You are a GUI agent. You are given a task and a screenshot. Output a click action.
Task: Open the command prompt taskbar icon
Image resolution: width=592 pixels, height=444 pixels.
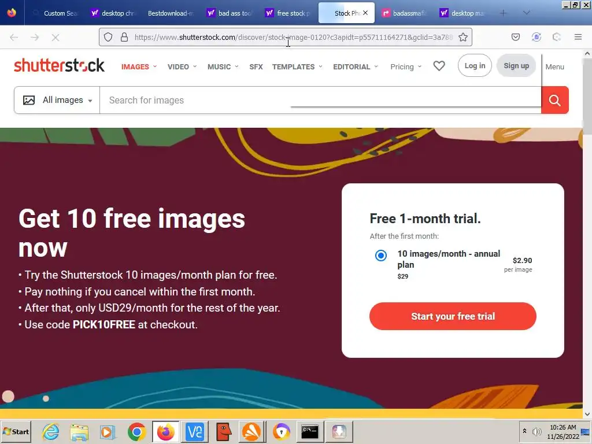310,431
